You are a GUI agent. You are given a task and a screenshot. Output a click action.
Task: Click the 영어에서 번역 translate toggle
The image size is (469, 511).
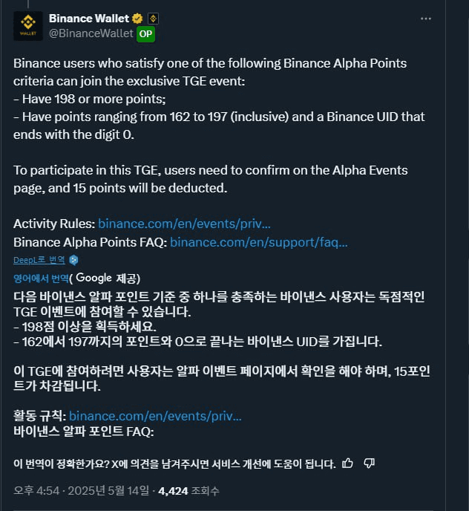pyautogui.click(x=41, y=279)
